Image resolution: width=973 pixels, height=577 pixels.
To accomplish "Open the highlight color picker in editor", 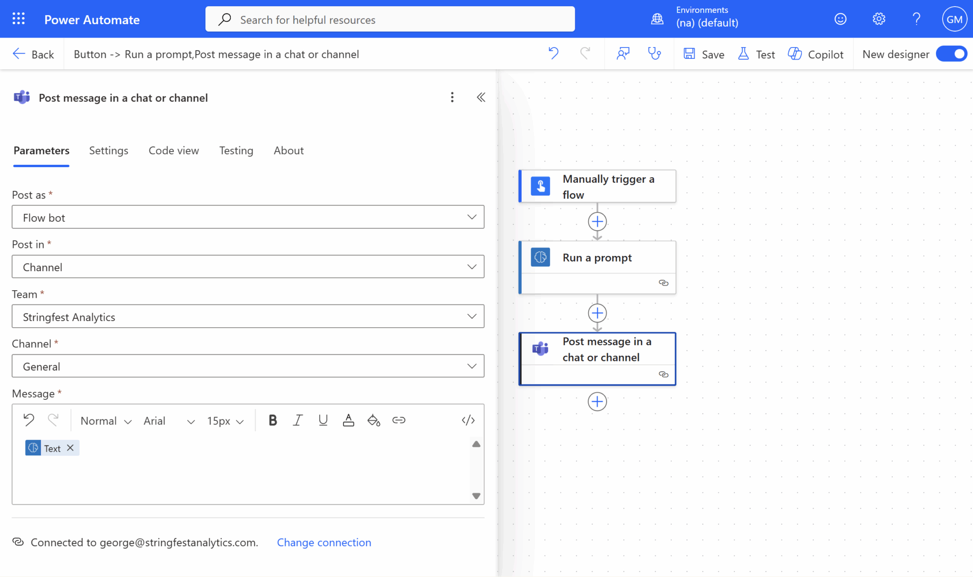I will (x=373, y=420).
